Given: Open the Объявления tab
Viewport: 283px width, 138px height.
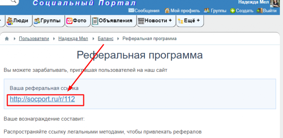Looking at the screenshot, I should click(x=114, y=21).
